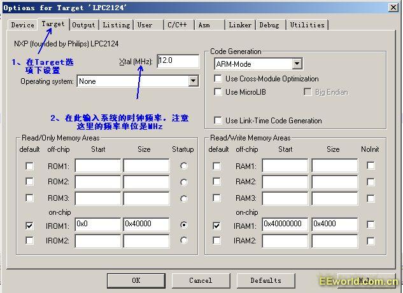Click the IROM1 Size field showing 0x40000

[x=146, y=224]
